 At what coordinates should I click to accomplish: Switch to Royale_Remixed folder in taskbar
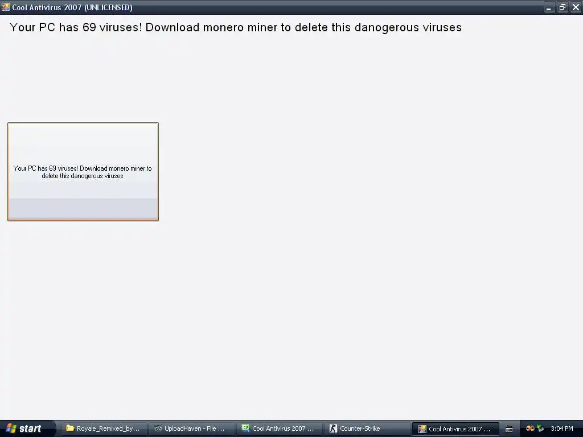tap(103, 428)
